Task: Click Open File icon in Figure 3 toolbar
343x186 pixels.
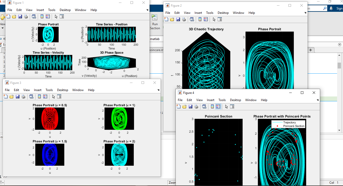Action: 12,97
